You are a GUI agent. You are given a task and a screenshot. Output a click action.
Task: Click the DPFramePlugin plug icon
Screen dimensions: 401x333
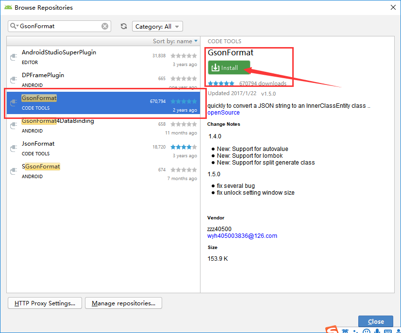(x=13, y=80)
